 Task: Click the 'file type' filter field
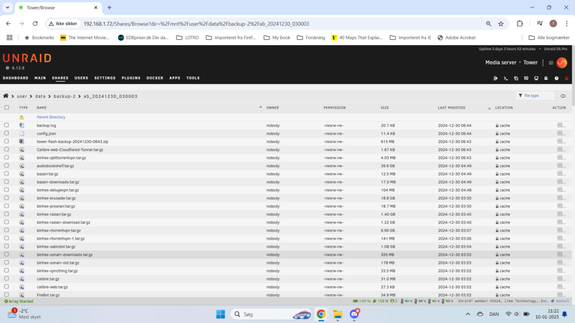tap(535, 95)
